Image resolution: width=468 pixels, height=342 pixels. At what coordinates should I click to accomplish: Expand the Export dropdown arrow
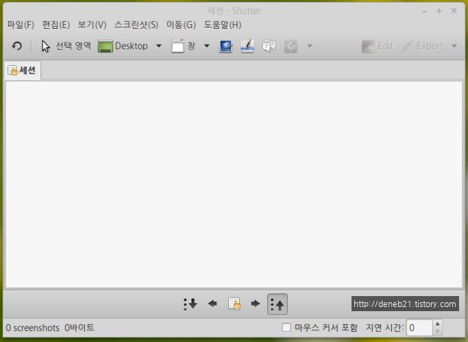[x=454, y=46]
